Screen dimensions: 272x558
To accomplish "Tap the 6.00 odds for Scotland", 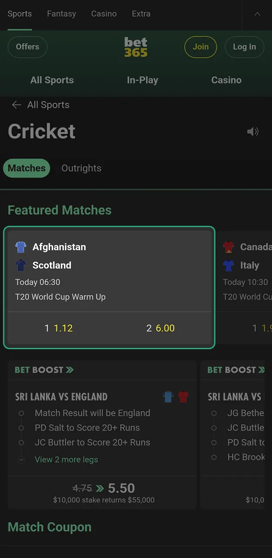I will tap(161, 328).
